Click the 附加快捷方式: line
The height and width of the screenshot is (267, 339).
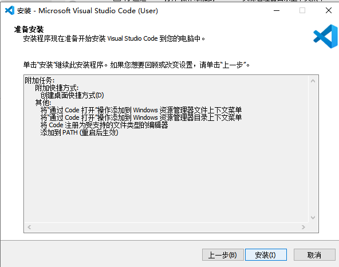coord(57,88)
